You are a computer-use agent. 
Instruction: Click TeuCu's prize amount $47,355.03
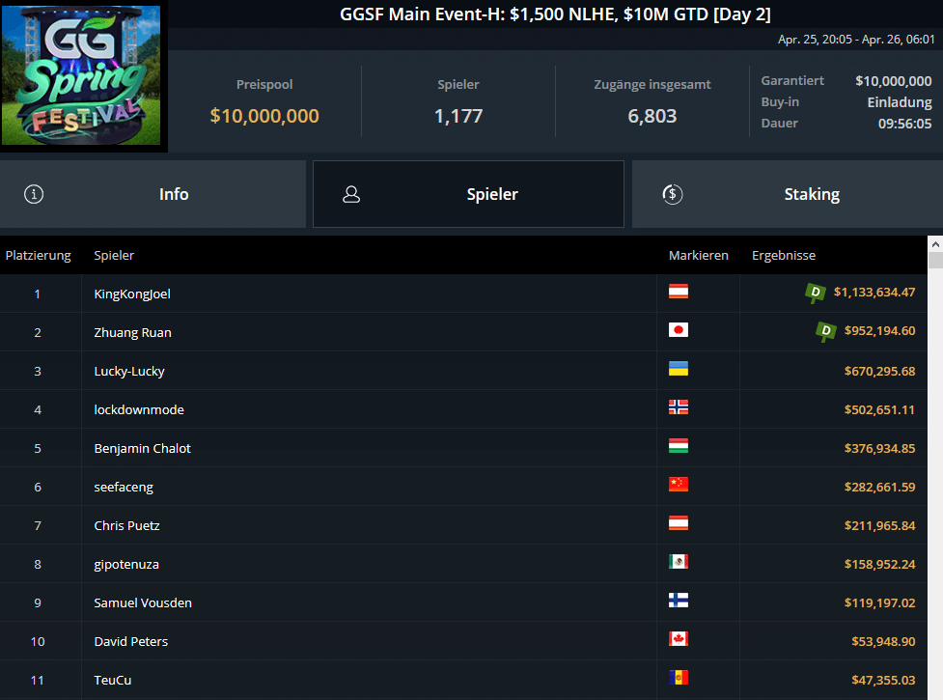[880, 679]
